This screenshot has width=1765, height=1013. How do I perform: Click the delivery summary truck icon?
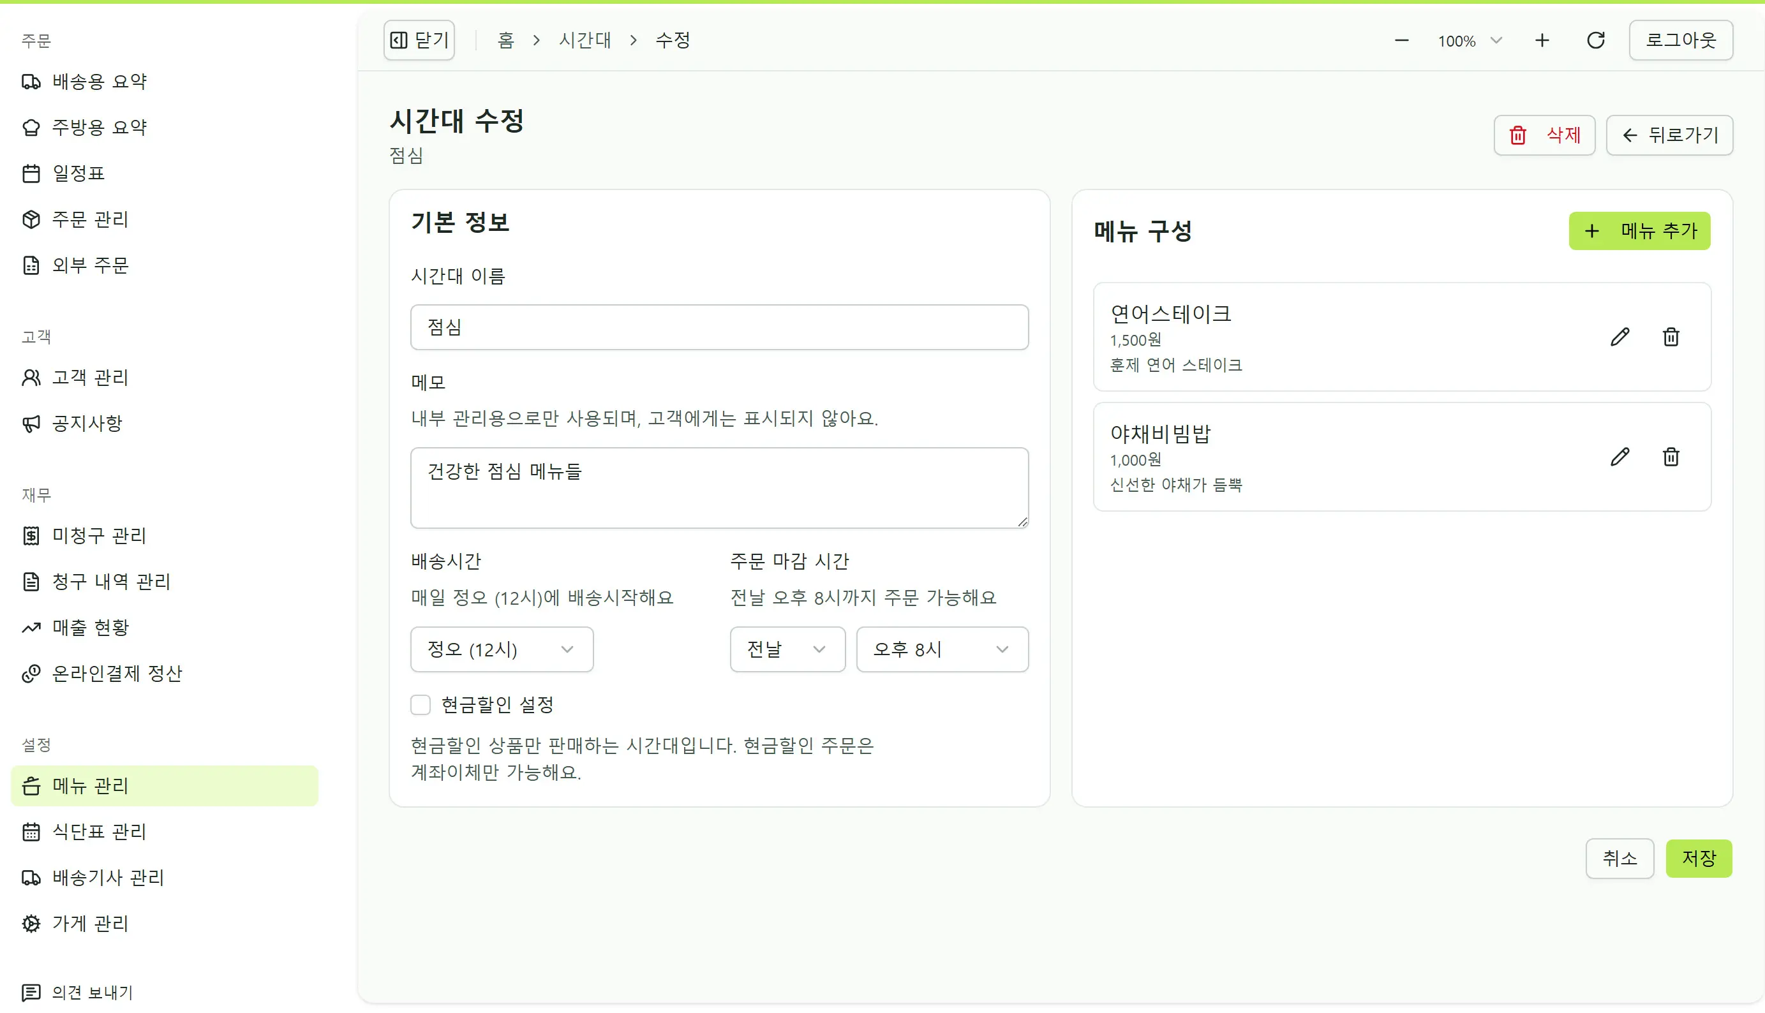tap(31, 82)
